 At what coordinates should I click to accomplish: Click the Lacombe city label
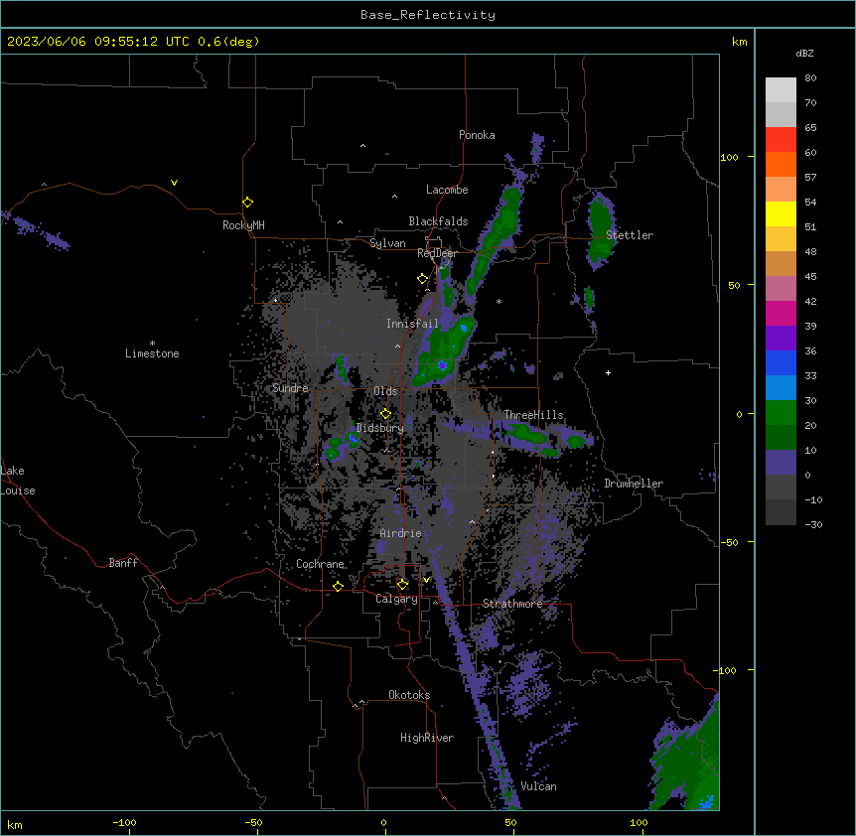(447, 190)
